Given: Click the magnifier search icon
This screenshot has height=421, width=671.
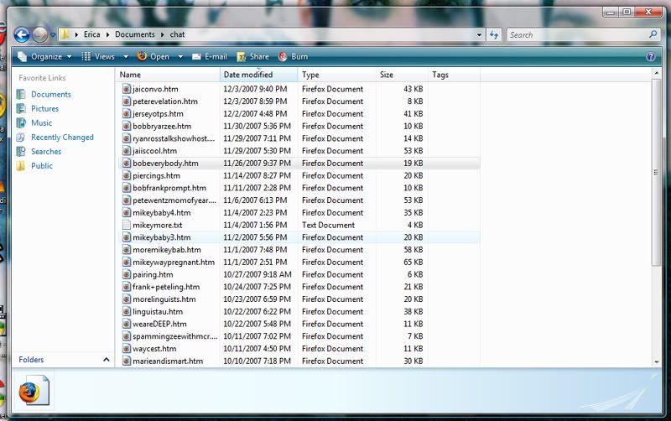Looking at the screenshot, I should point(653,34).
